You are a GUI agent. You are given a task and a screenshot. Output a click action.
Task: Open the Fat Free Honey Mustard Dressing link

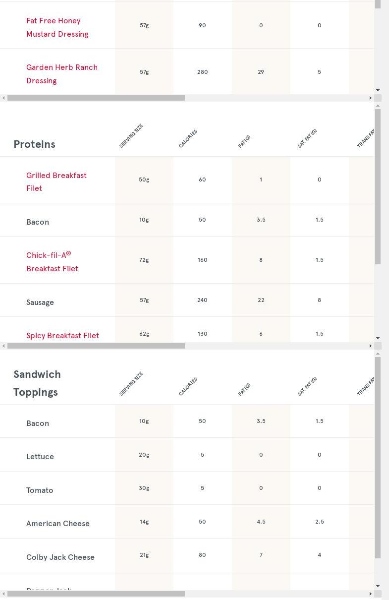point(57,27)
